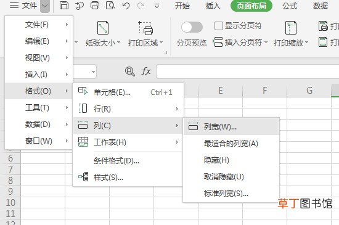Screen dimensions: 339x225
Task: Select row 6 header
Action: click(10, 158)
